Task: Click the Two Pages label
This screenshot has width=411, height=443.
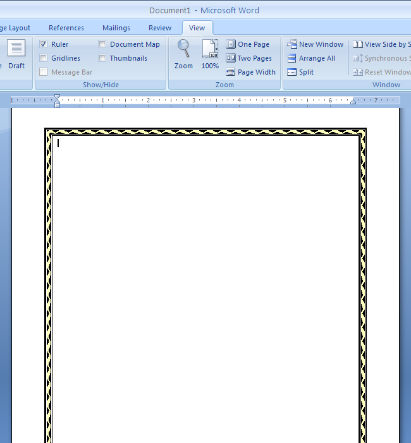Action: 255,58
